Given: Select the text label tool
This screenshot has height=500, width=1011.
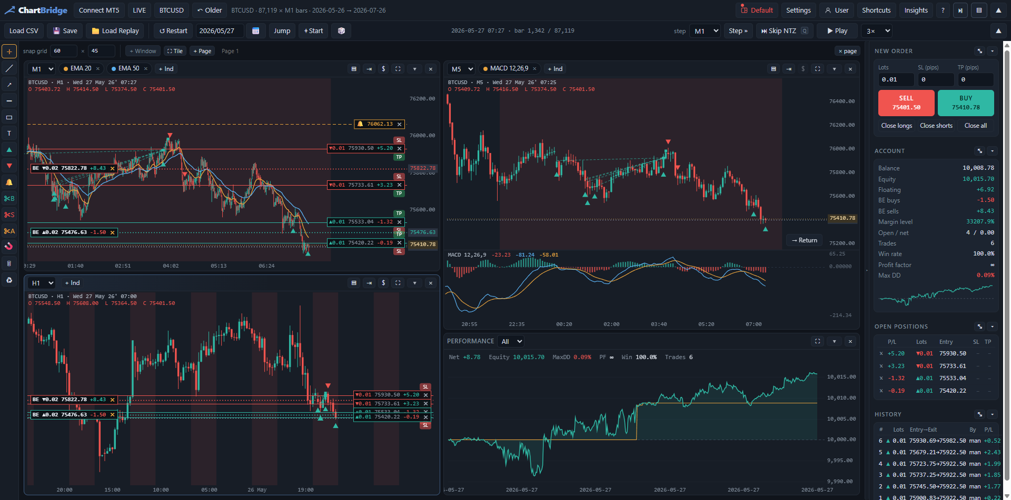Looking at the screenshot, I should click(9, 133).
